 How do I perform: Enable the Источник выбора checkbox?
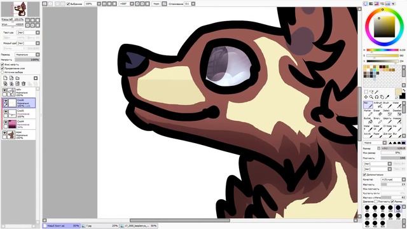(x=3, y=72)
